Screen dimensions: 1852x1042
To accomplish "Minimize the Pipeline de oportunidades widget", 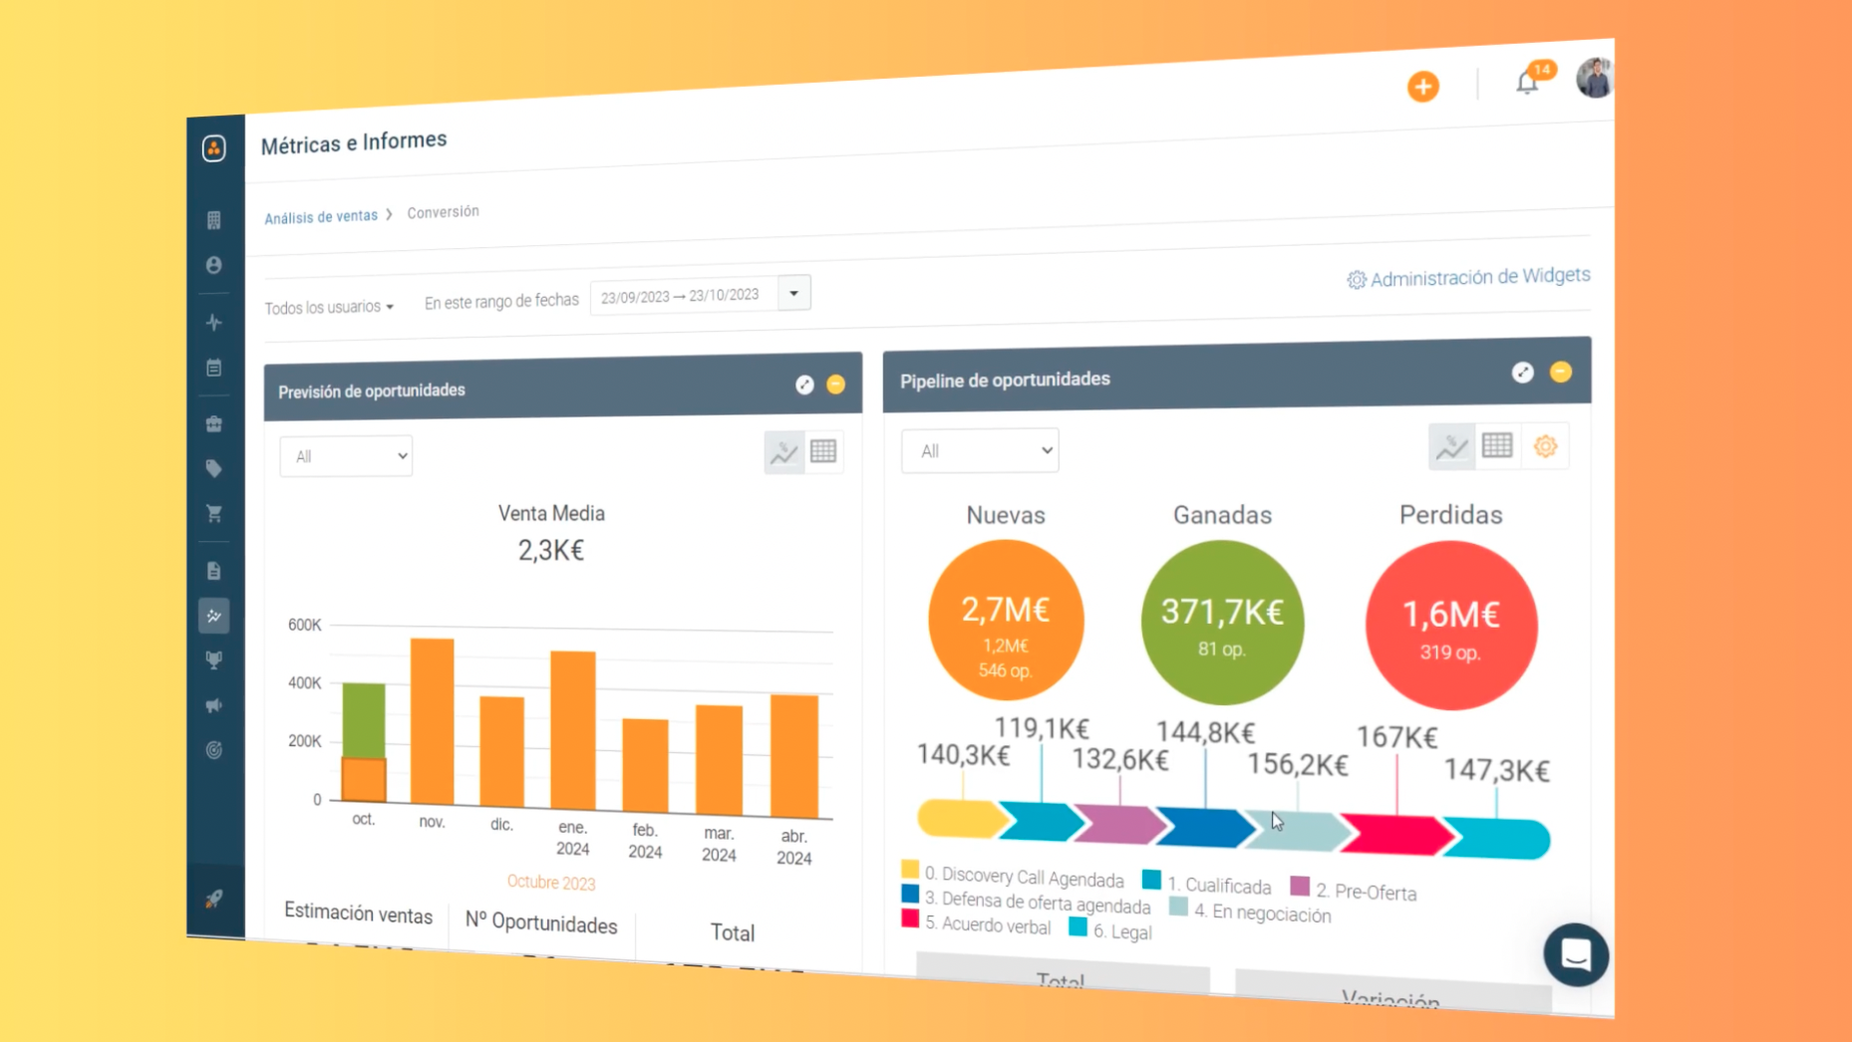I will 1561,372.
